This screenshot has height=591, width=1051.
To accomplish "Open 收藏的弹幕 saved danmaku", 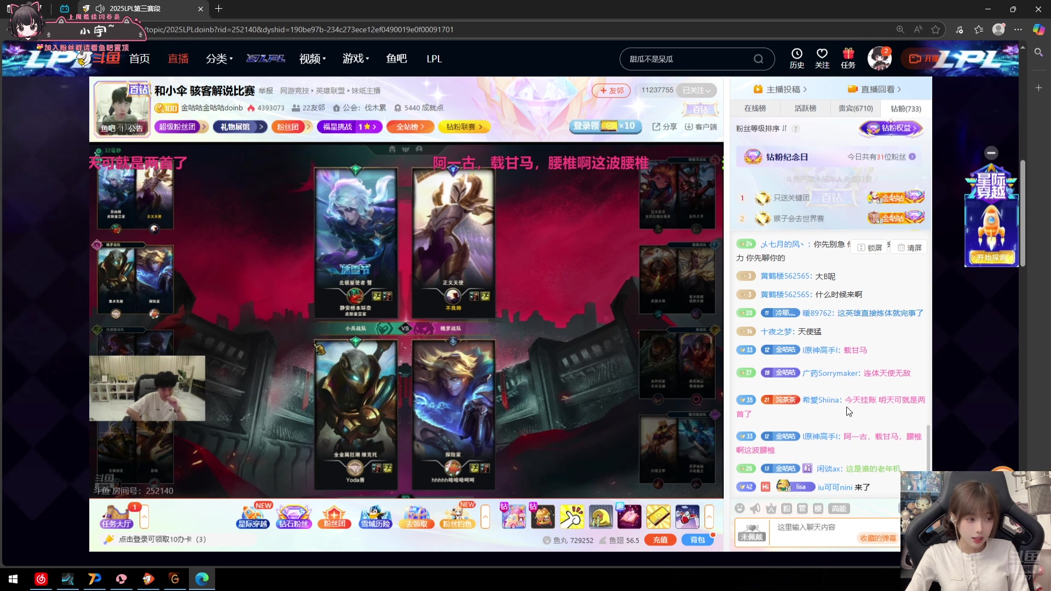I will [878, 538].
